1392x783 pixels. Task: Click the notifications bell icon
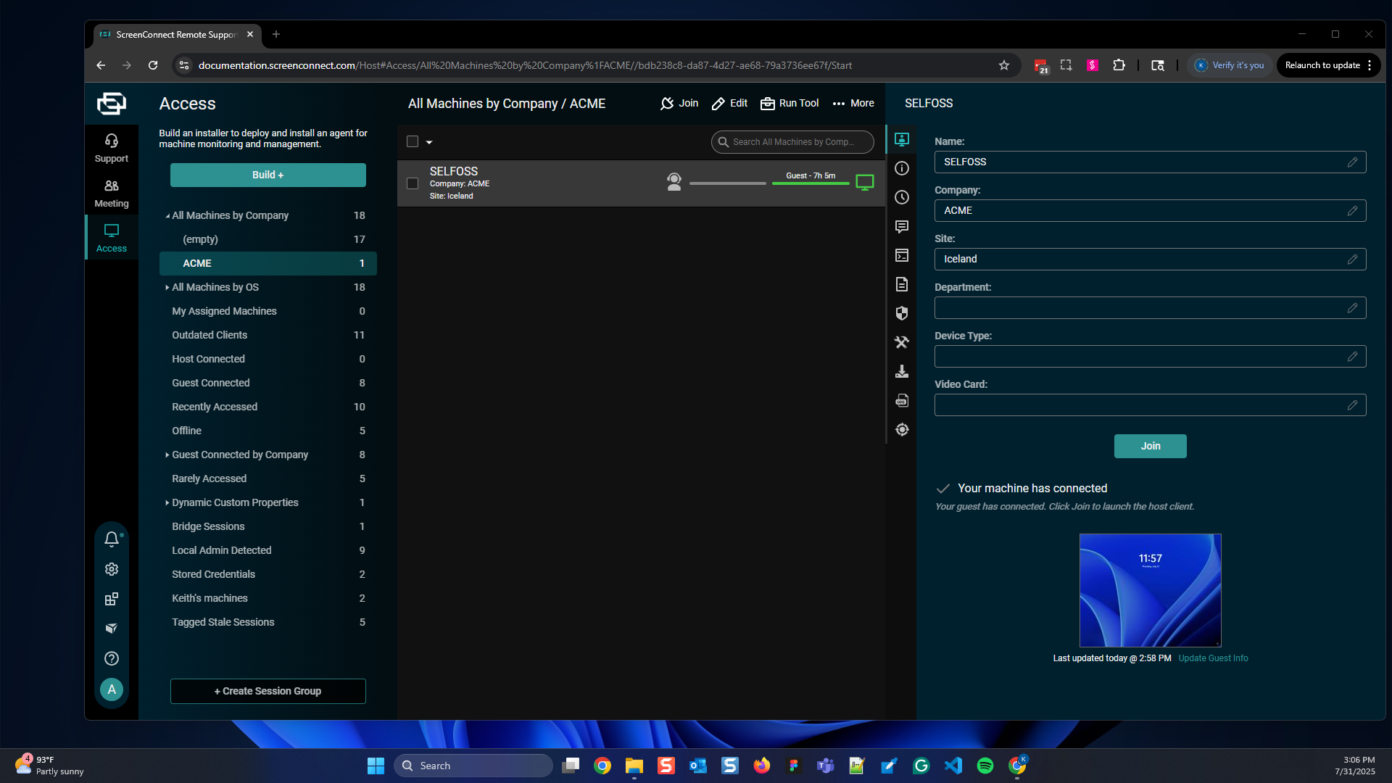coord(112,539)
